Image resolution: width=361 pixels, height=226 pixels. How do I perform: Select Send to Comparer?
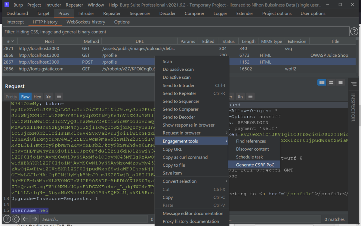[x=192, y=109]
